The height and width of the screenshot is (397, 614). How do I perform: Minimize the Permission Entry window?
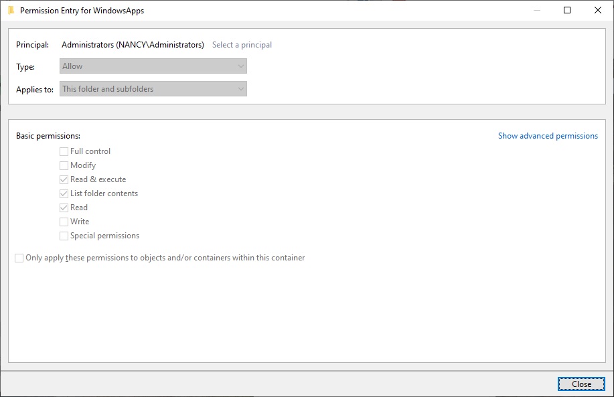tap(537, 10)
